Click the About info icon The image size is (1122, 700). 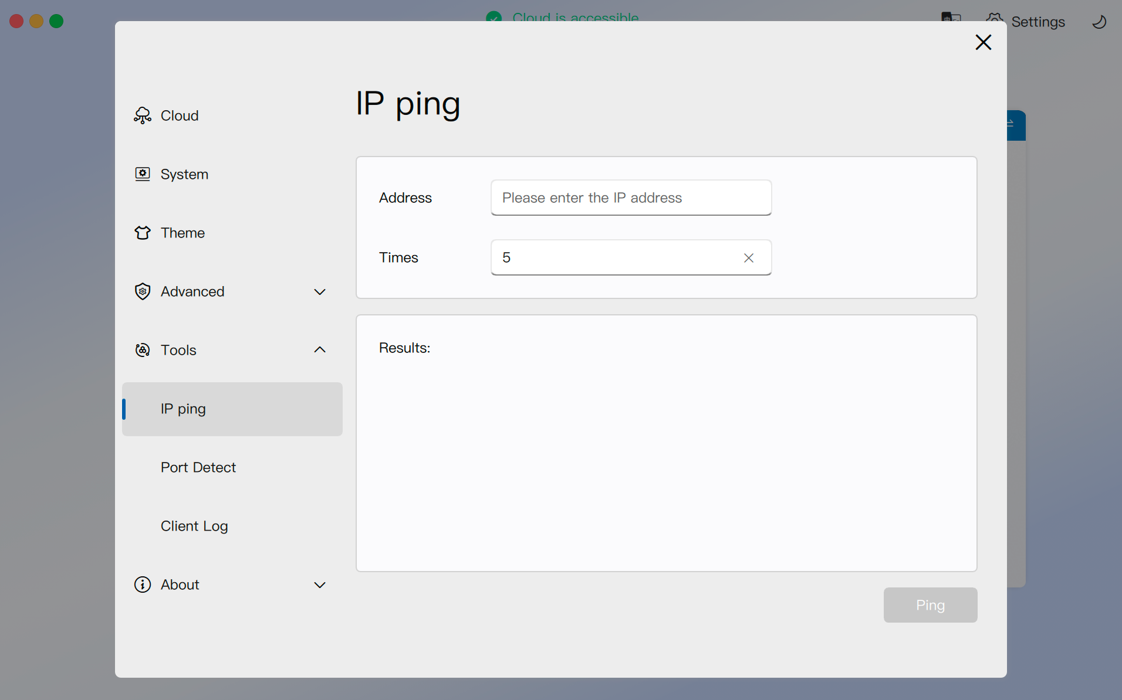[x=143, y=585]
